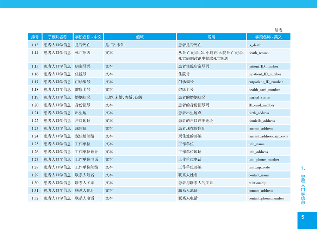Select serial number 1.13
Image resolution: width=317 pixels, height=229 pixels.
click(35, 45)
